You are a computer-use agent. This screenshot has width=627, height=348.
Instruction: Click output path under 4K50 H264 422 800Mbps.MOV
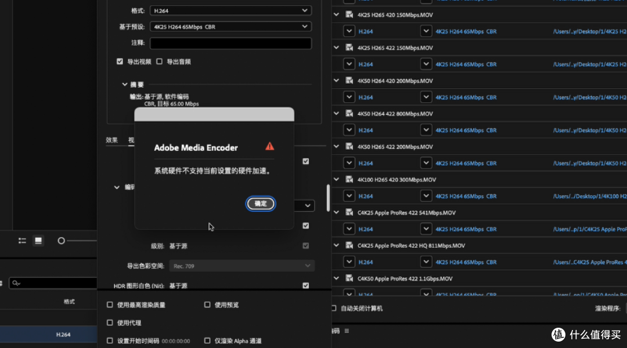click(590, 130)
